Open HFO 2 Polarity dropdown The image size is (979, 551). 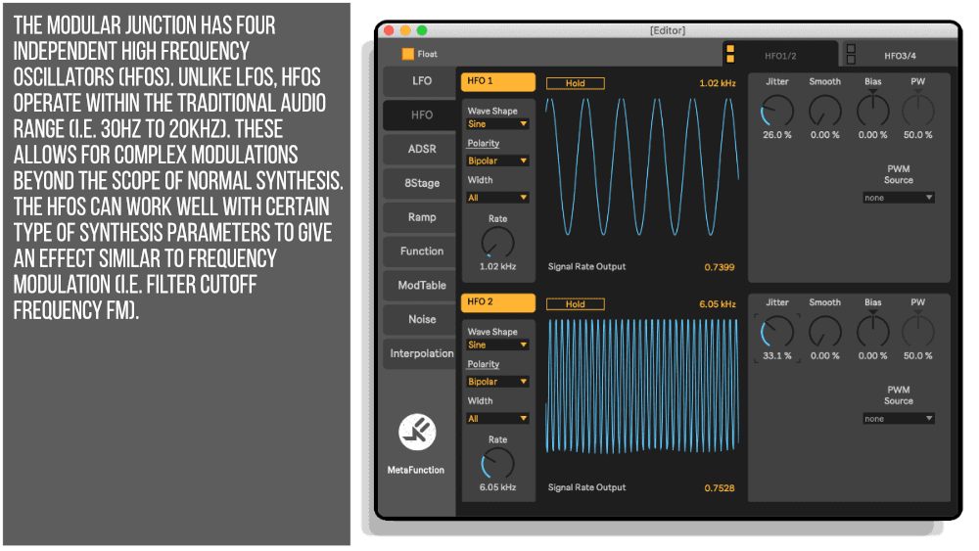[x=497, y=382]
